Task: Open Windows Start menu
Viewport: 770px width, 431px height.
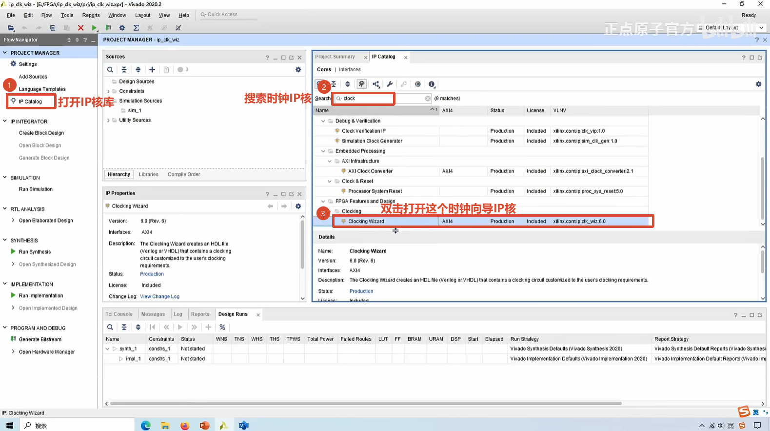Action: (10, 425)
